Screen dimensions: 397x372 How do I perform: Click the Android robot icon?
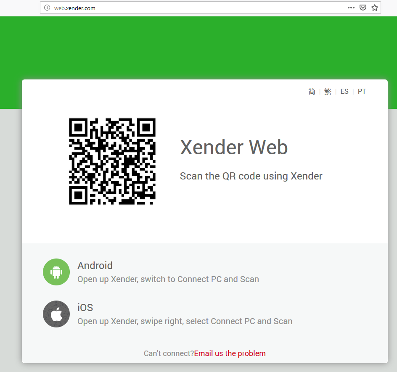[x=56, y=272]
